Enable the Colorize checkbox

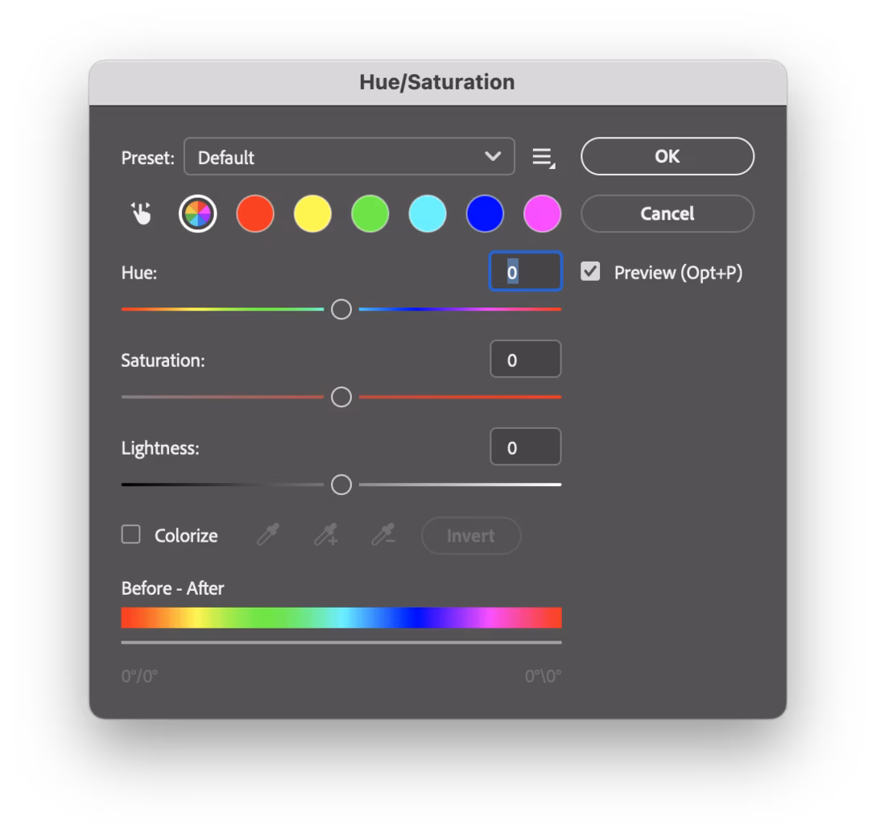131,534
